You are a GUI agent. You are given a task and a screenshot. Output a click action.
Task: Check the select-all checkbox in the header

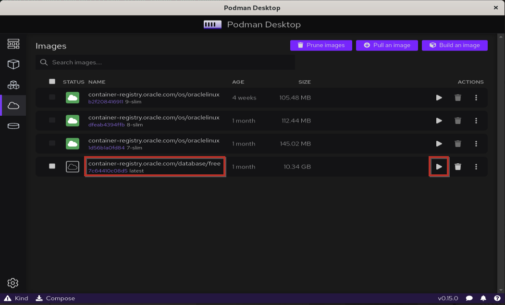click(52, 82)
